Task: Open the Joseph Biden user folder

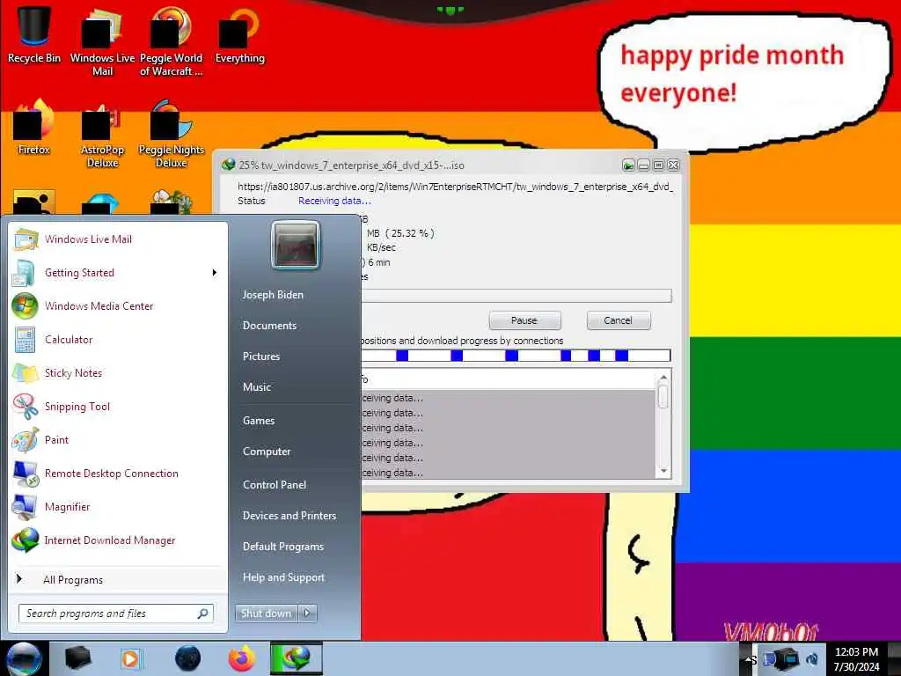Action: tap(273, 294)
